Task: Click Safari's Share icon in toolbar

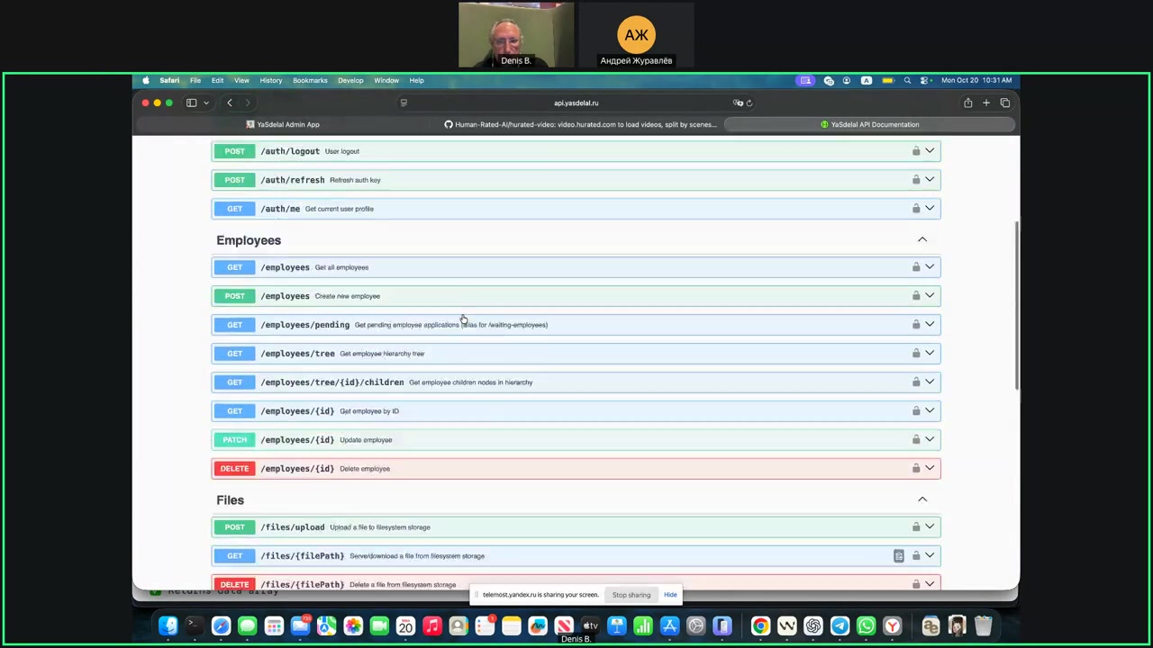Action: pos(967,103)
